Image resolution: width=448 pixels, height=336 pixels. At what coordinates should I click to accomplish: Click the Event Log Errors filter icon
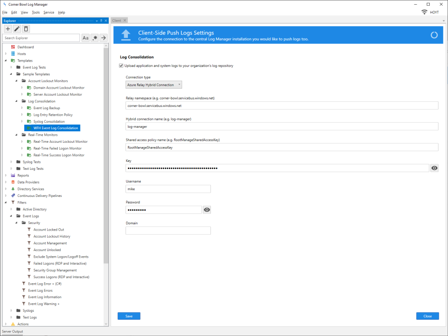coord(24,290)
